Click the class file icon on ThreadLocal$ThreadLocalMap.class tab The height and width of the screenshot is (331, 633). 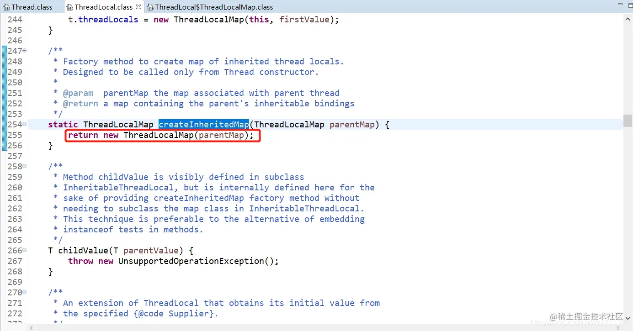click(x=150, y=7)
